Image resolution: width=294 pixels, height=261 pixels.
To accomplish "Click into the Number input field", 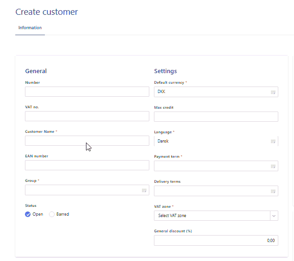I will 87,92.
